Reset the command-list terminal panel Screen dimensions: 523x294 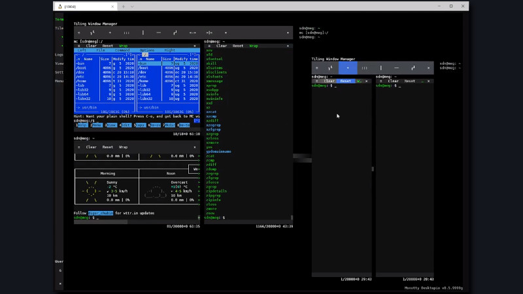click(x=238, y=46)
